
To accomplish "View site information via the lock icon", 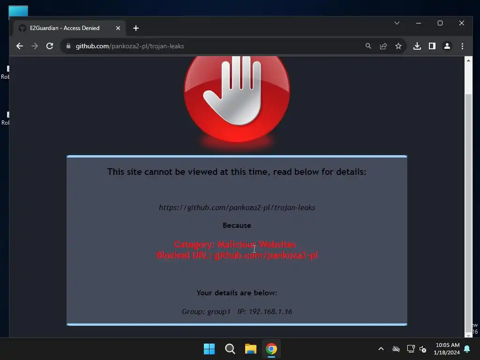I will pos(68,46).
